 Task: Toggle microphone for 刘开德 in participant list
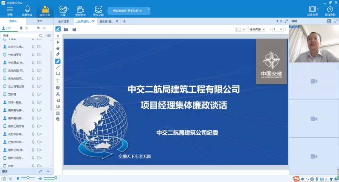tap(33, 94)
